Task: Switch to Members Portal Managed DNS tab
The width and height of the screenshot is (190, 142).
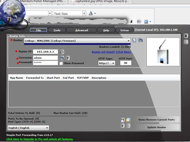Action: tap(43, 1)
